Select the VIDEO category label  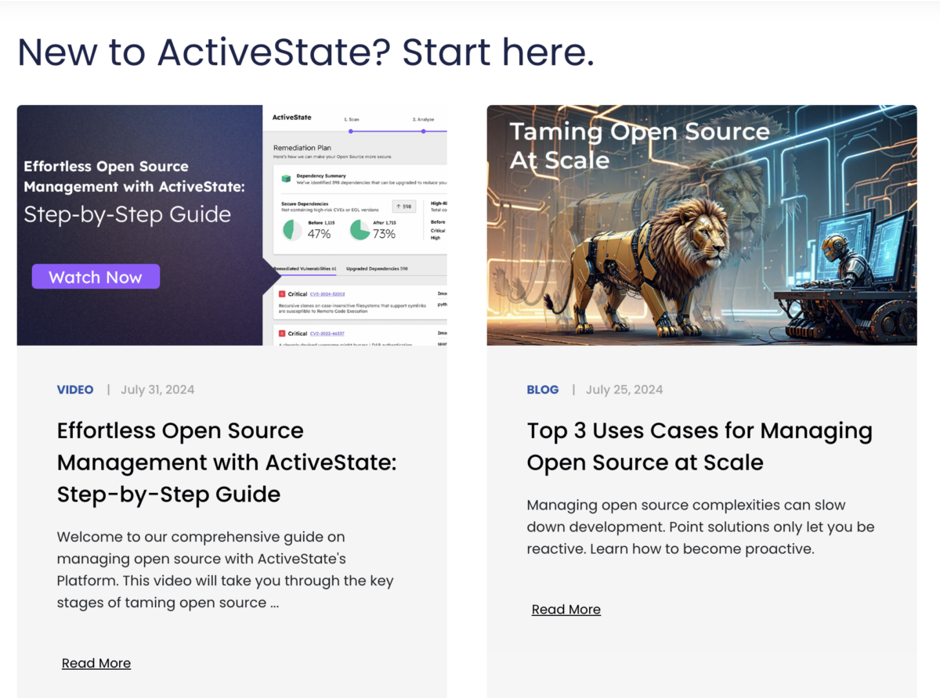pyautogui.click(x=75, y=390)
